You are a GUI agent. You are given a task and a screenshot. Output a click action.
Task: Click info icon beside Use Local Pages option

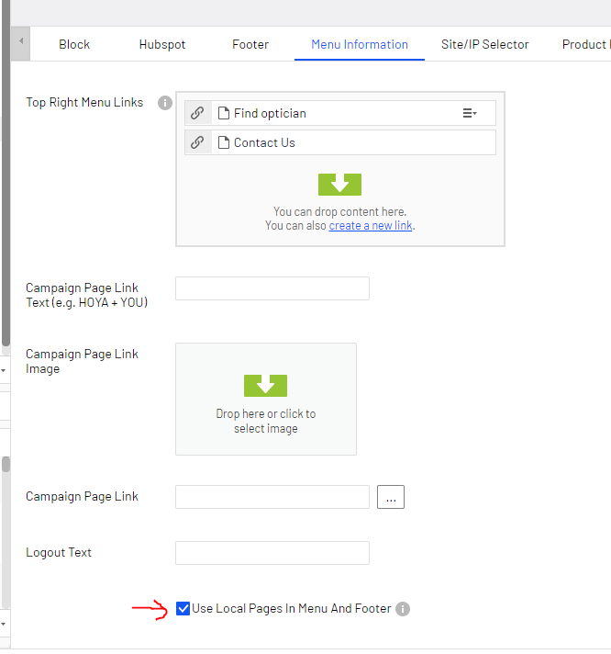coord(403,609)
